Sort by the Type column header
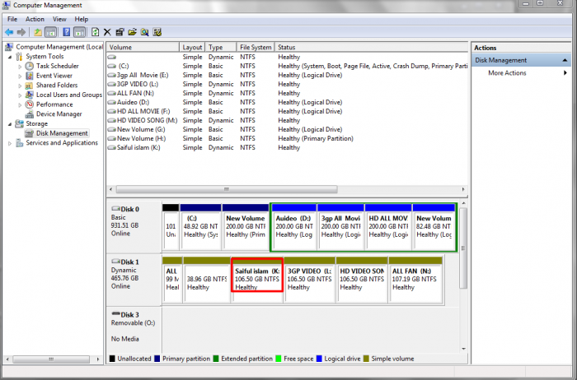577x380 pixels. pyautogui.click(x=221, y=48)
